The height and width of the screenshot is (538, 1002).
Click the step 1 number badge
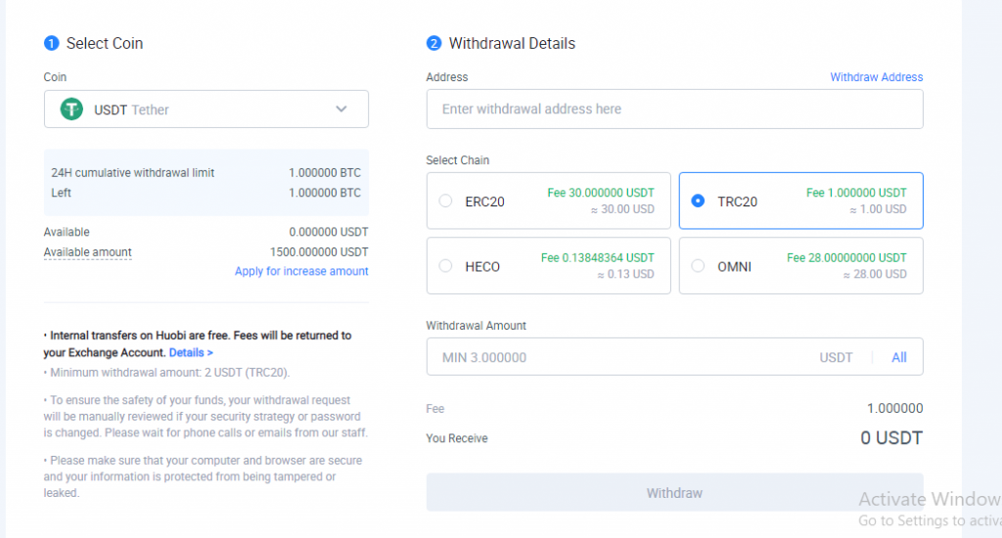coord(52,43)
